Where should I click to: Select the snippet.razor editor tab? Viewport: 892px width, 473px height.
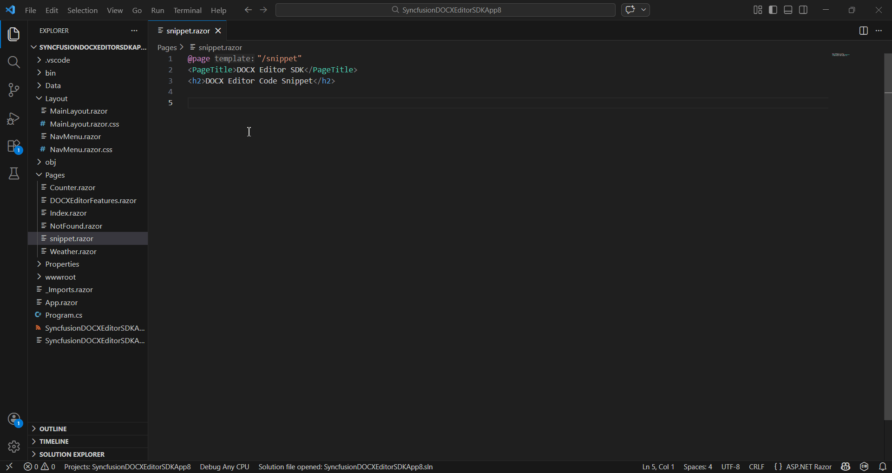tap(188, 31)
